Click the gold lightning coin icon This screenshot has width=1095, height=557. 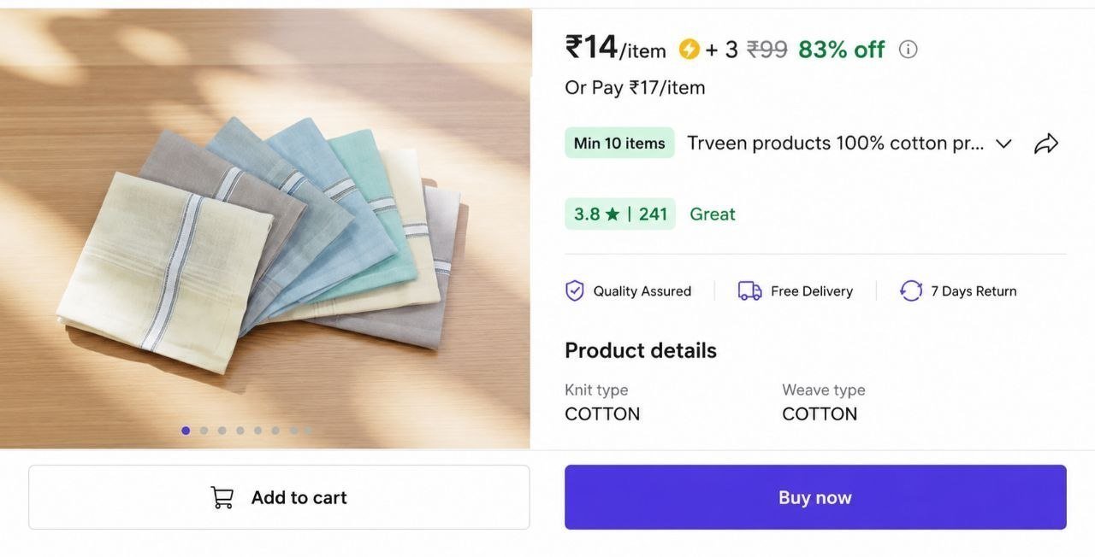point(690,50)
